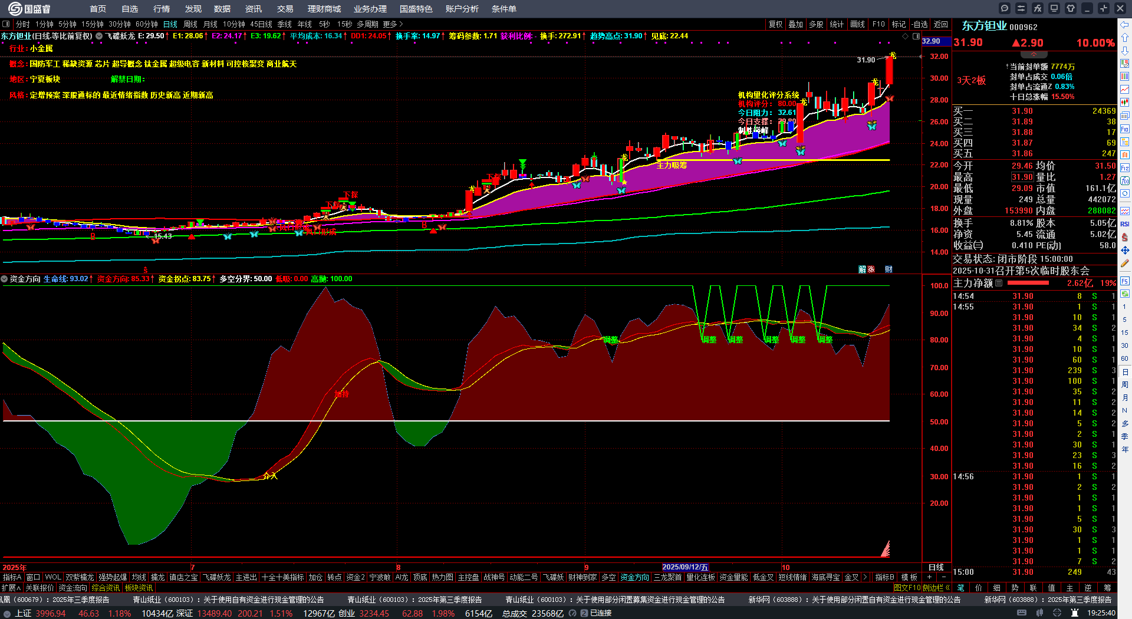Toggle the 笔 tick detail view
Viewport: 1132px width, 619px height.
click(x=961, y=588)
